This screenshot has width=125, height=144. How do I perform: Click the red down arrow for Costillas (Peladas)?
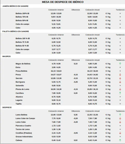click(120, 133)
